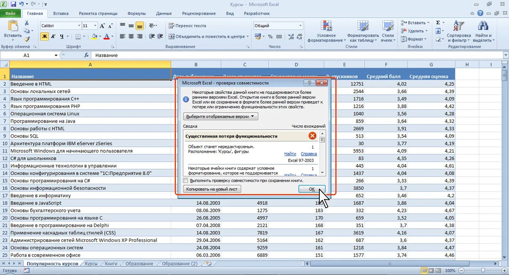509x275 pixels.
Task: Save the workbook from quick access toolbar
Action: (x=13, y=4)
